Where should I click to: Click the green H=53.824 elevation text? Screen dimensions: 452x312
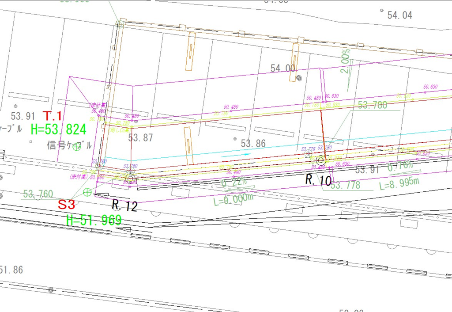tap(59, 129)
